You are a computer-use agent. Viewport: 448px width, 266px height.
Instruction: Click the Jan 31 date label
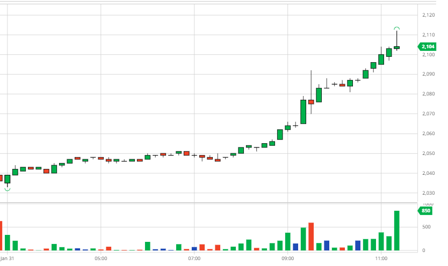[x=7, y=258]
